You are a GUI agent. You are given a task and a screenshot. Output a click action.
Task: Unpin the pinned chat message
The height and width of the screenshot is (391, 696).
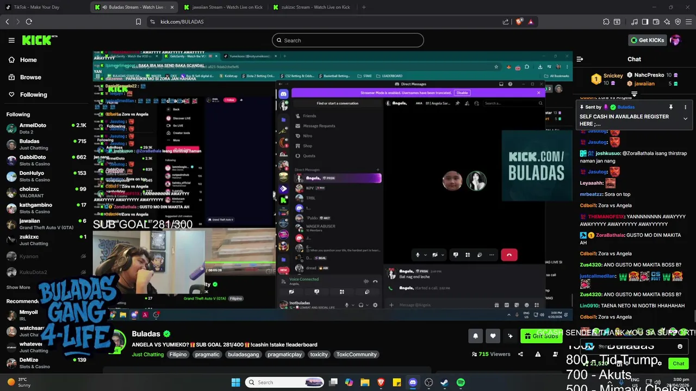[x=671, y=107]
